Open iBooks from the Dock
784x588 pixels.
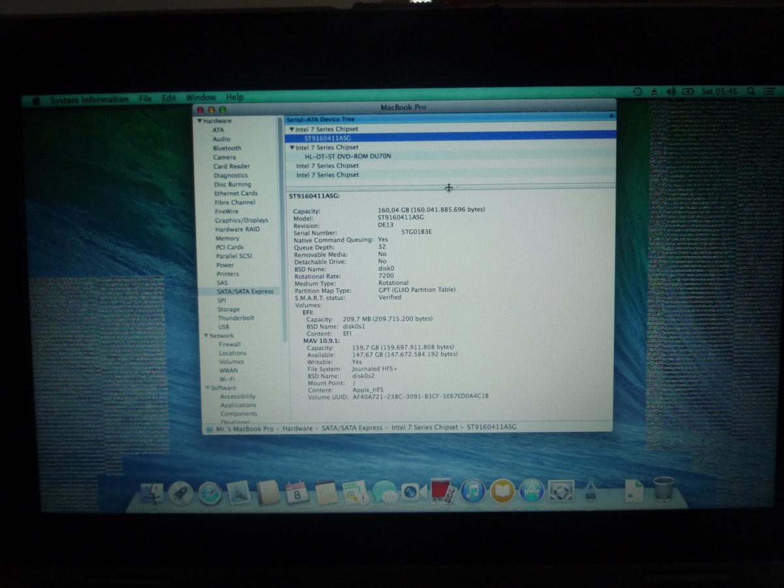502,490
